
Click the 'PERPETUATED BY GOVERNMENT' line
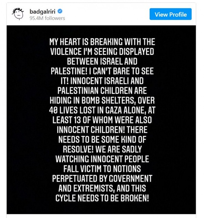pyautogui.click(x=102, y=178)
